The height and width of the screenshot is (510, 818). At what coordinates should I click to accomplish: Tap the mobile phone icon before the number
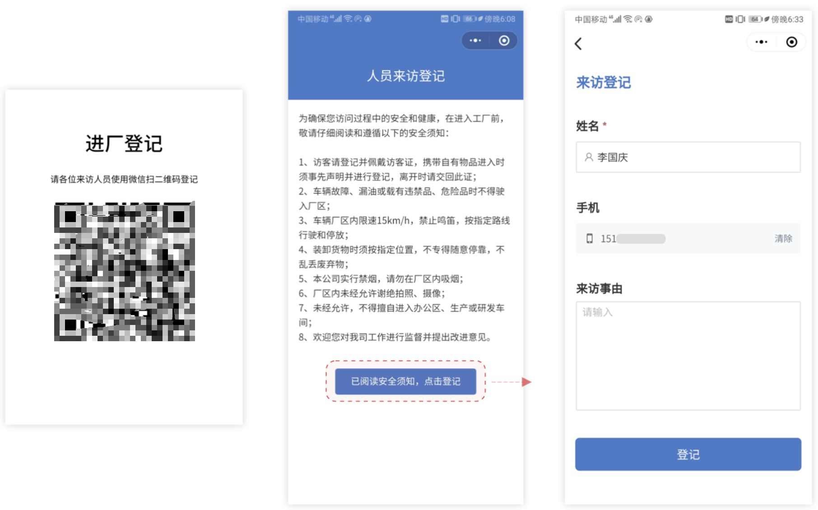tap(590, 239)
